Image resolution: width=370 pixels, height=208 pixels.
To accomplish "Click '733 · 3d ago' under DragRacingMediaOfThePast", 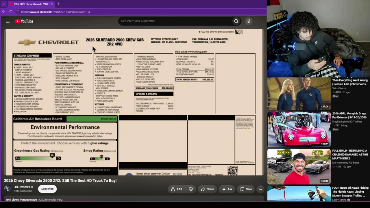I will coord(340,126).
